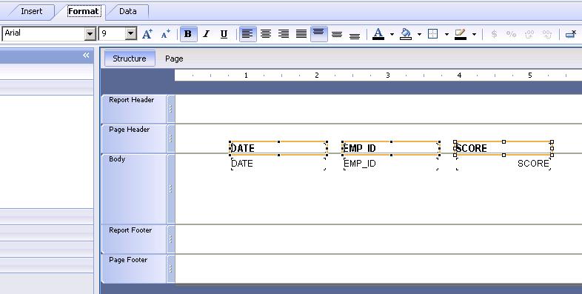582x294 pixels.
Task: Select SCORE field in Body section
Action: tap(504, 164)
